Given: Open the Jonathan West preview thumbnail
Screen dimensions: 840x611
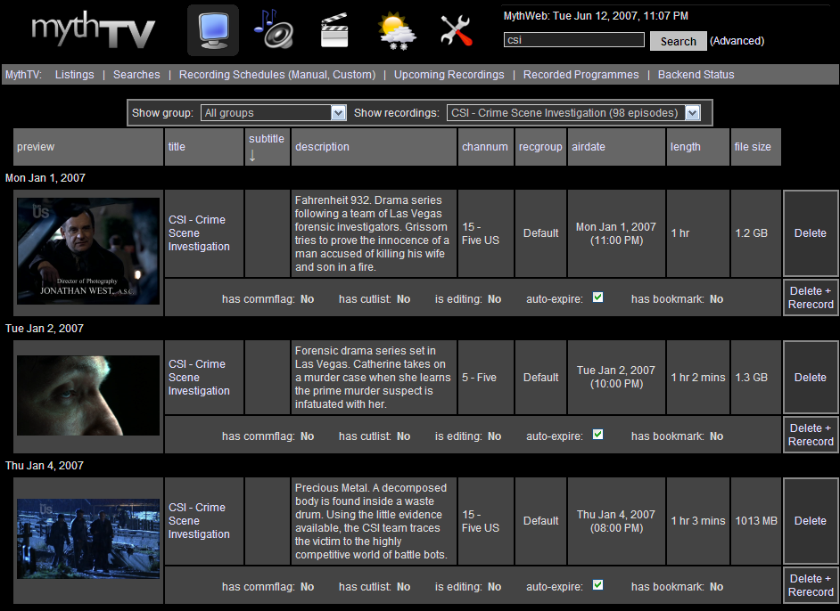Looking at the screenshot, I should coord(88,251).
